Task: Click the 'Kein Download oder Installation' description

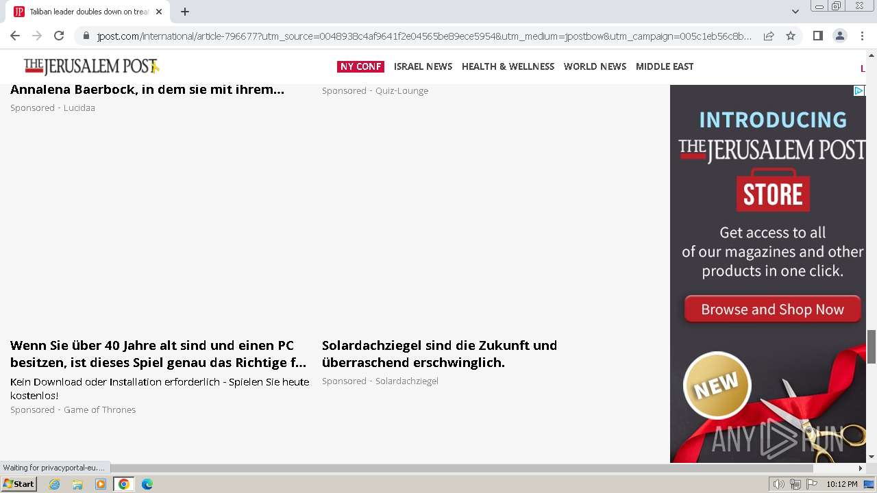Action: [160, 388]
